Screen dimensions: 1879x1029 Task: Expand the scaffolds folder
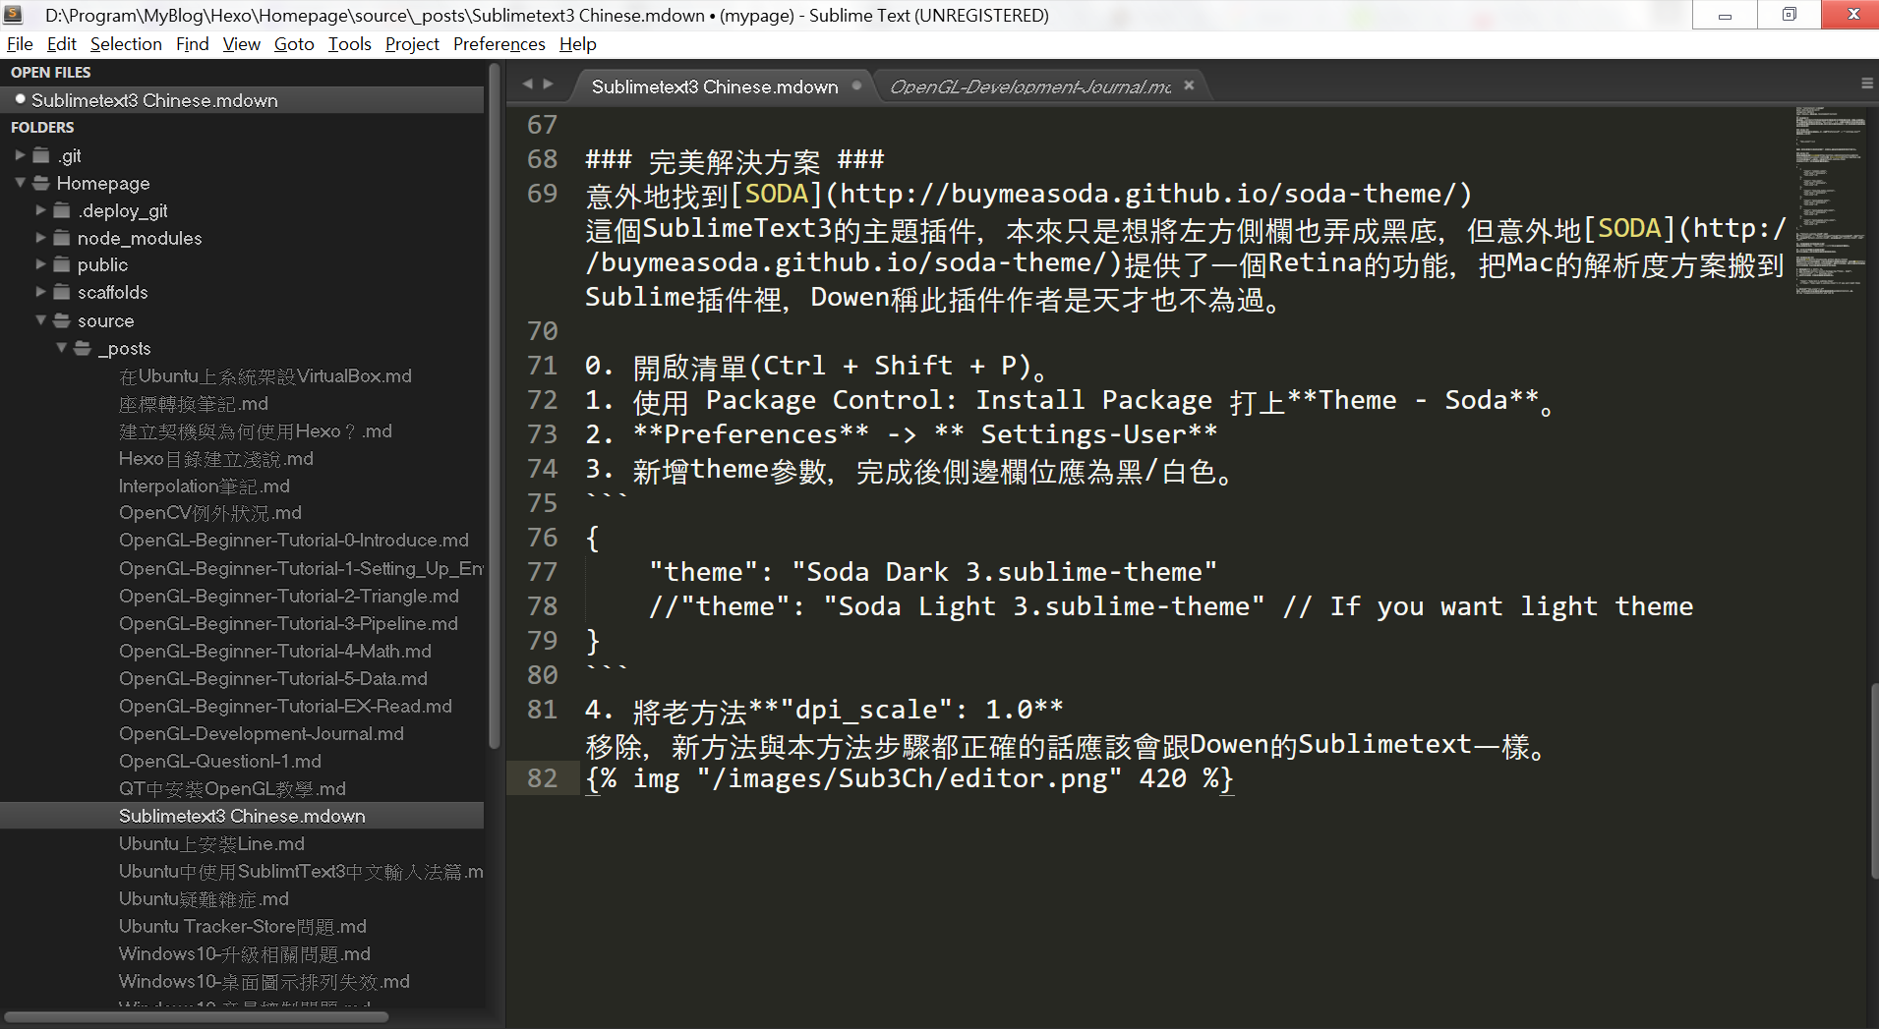pyautogui.click(x=40, y=292)
